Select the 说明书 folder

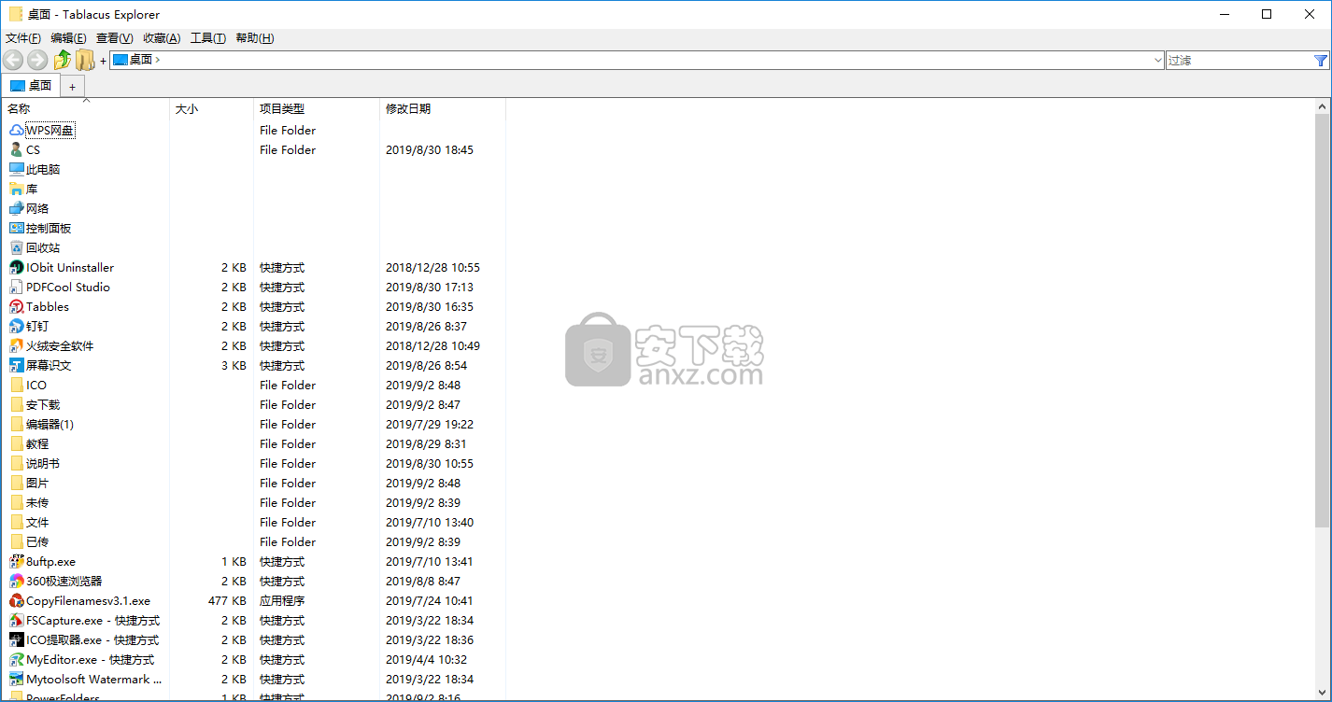(35, 463)
